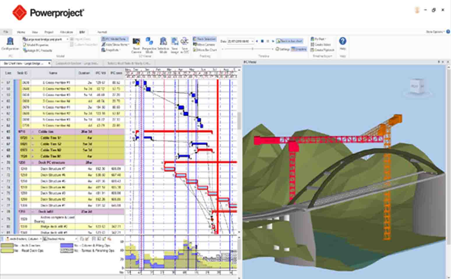Select the Deck Structure #7 task row
451x279 pixels.
pos(63,169)
